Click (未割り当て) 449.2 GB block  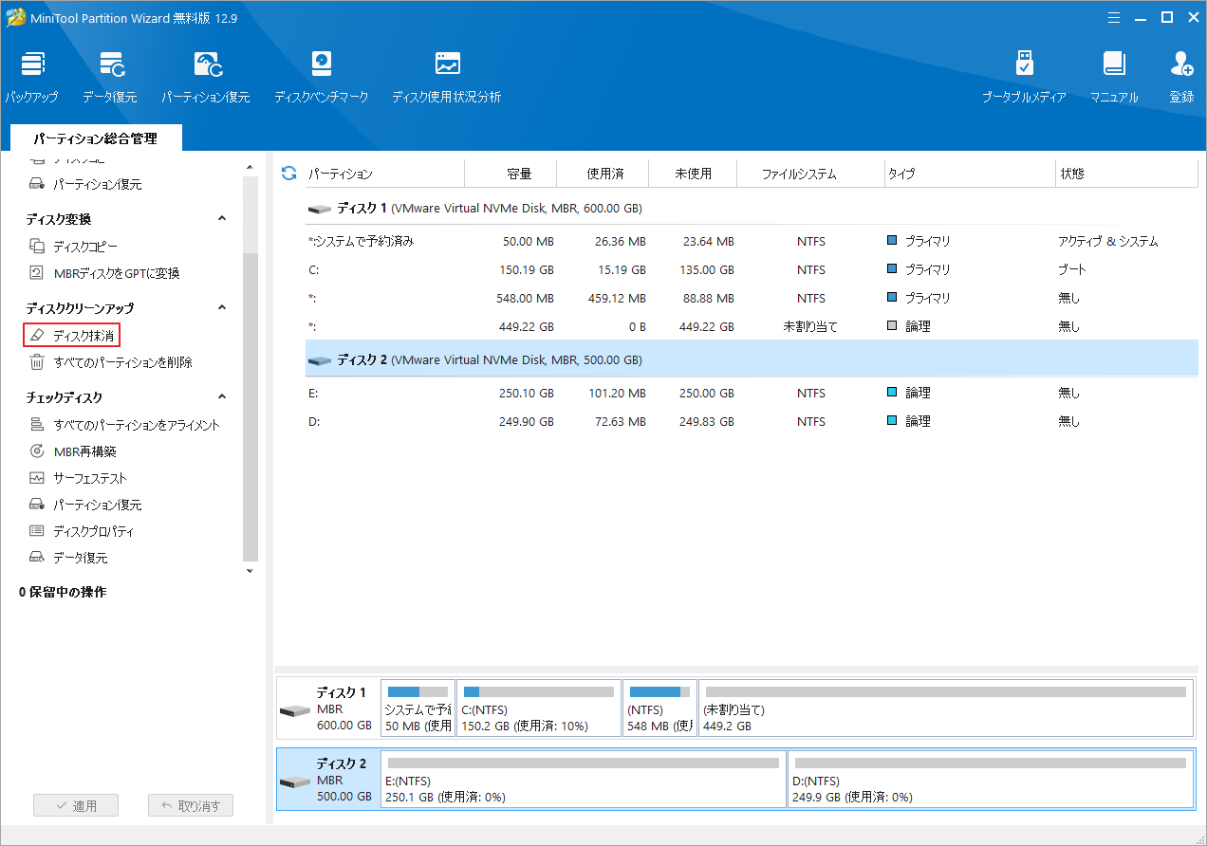[945, 708]
